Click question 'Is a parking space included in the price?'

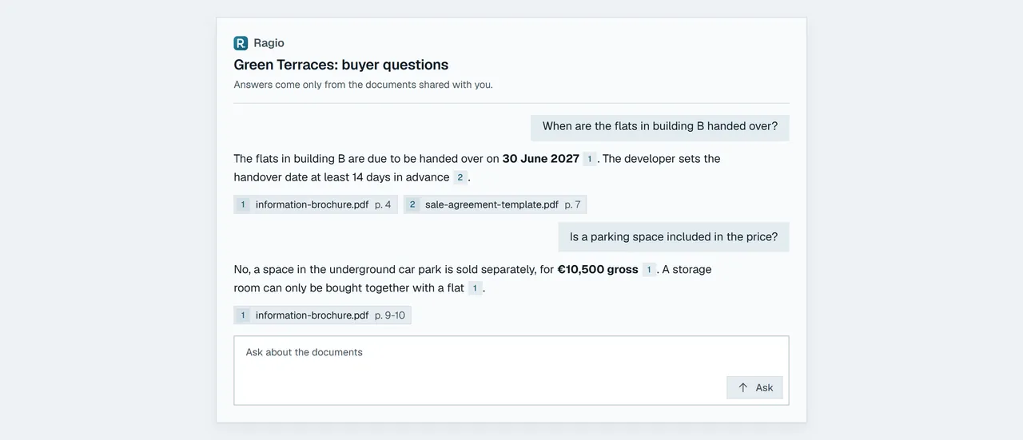(674, 237)
